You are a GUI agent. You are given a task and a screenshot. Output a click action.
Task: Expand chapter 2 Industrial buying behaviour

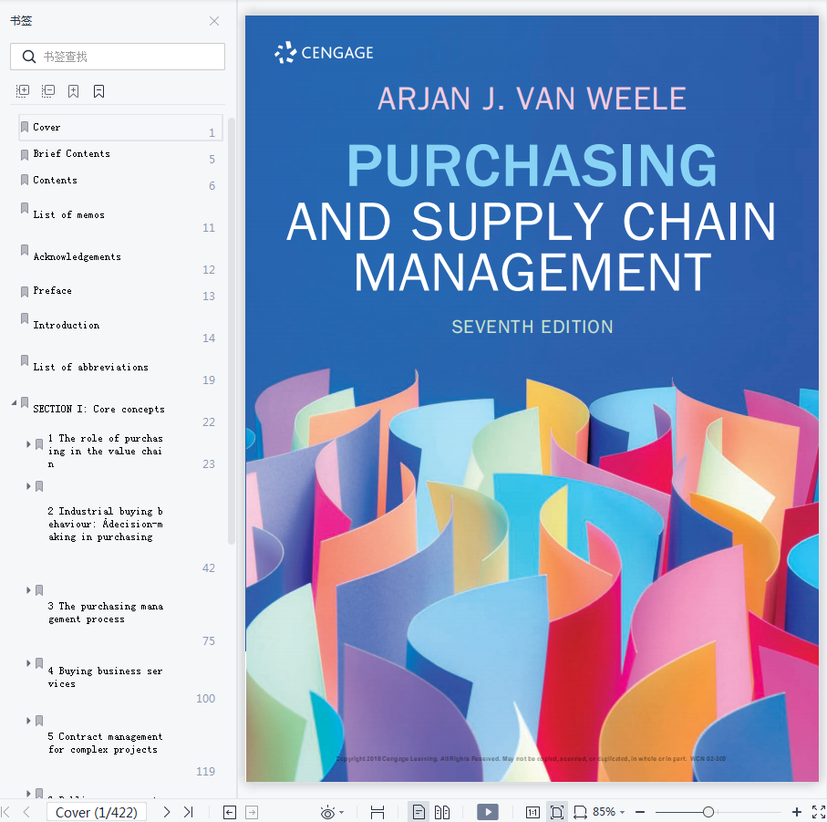pos(29,486)
